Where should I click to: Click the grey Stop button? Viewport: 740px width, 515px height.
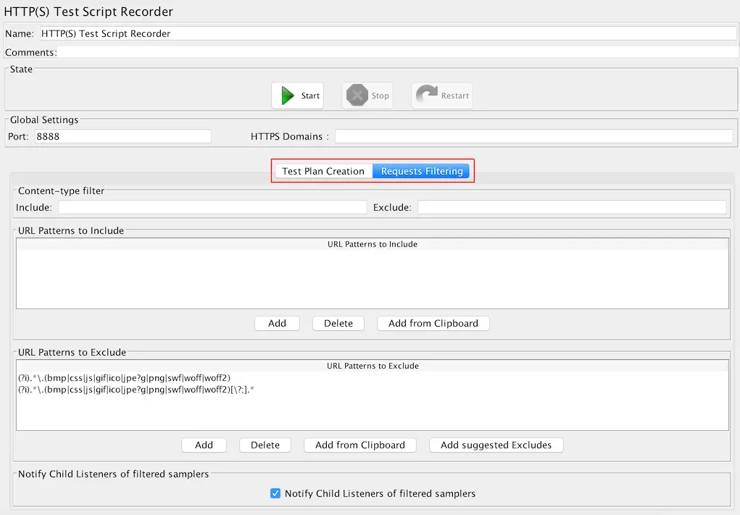(x=367, y=96)
